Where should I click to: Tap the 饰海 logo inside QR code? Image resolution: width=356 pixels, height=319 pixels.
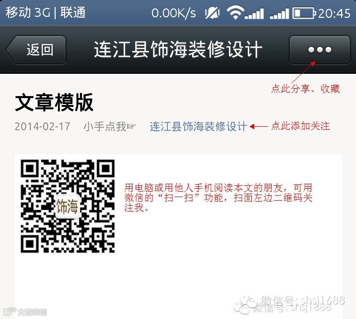[68, 206]
